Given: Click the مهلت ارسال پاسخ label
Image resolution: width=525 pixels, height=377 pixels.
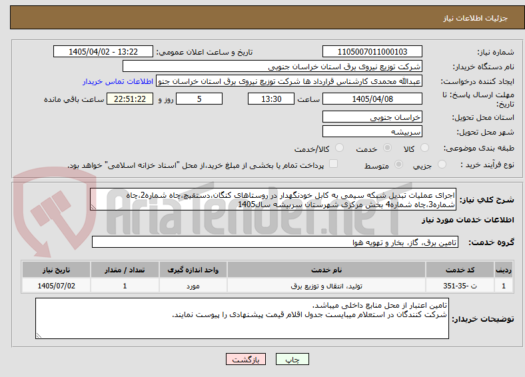Looking at the screenshot, I should coord(478,99).
